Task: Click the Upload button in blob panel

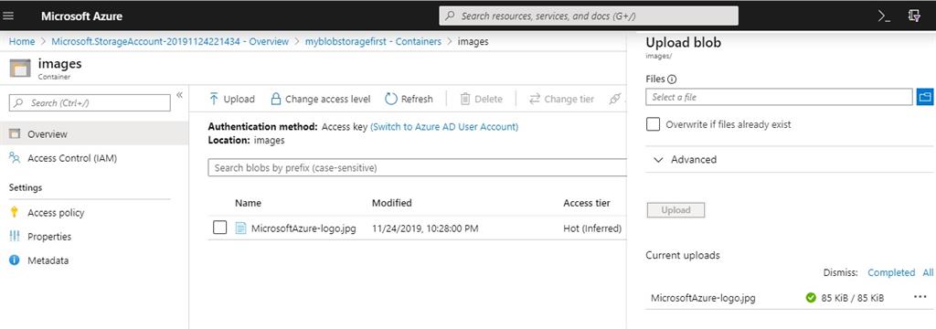Action: [675, 210]
